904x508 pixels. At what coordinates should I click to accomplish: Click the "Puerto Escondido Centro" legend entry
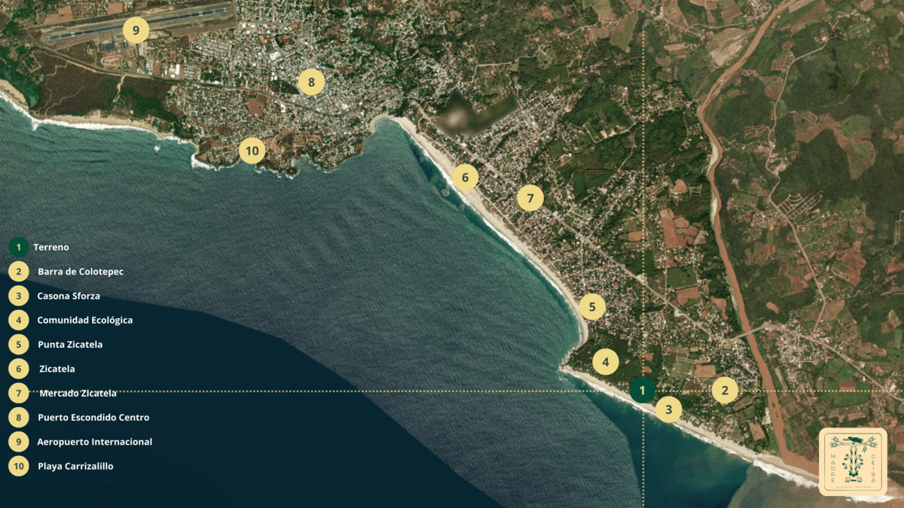(x=93, y=418)
